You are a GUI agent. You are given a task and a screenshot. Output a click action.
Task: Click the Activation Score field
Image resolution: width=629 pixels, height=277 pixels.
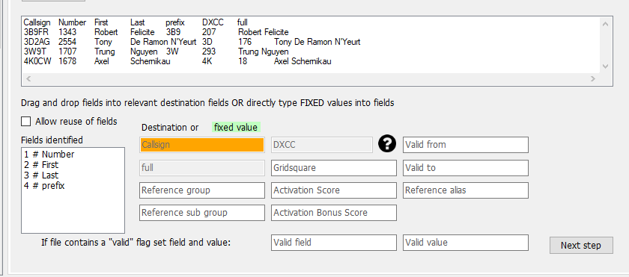[x=334, y=190]
